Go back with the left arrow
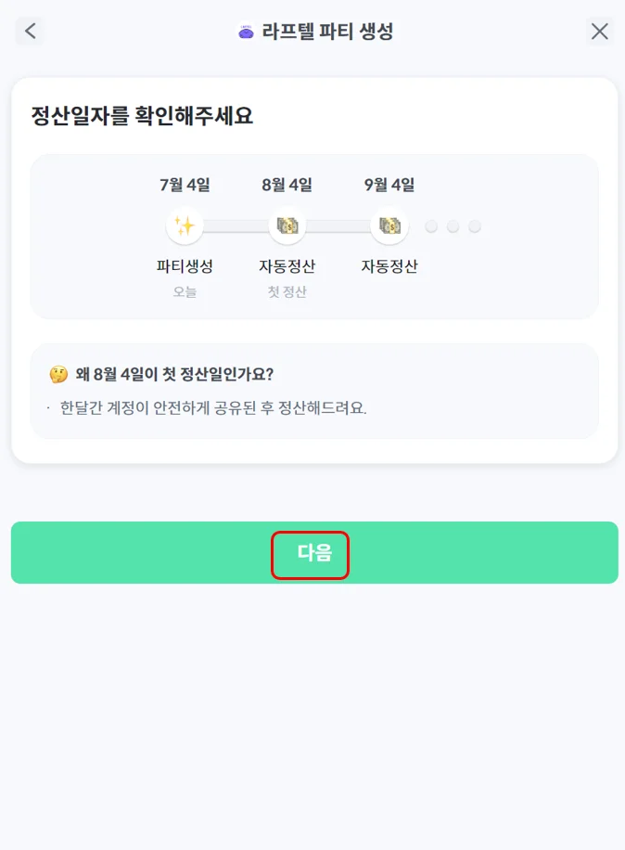Viewport: 625px width, 850px height. click(x=30, y=31)
